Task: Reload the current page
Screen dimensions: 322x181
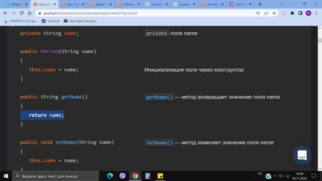Action: tap(21, 13)
